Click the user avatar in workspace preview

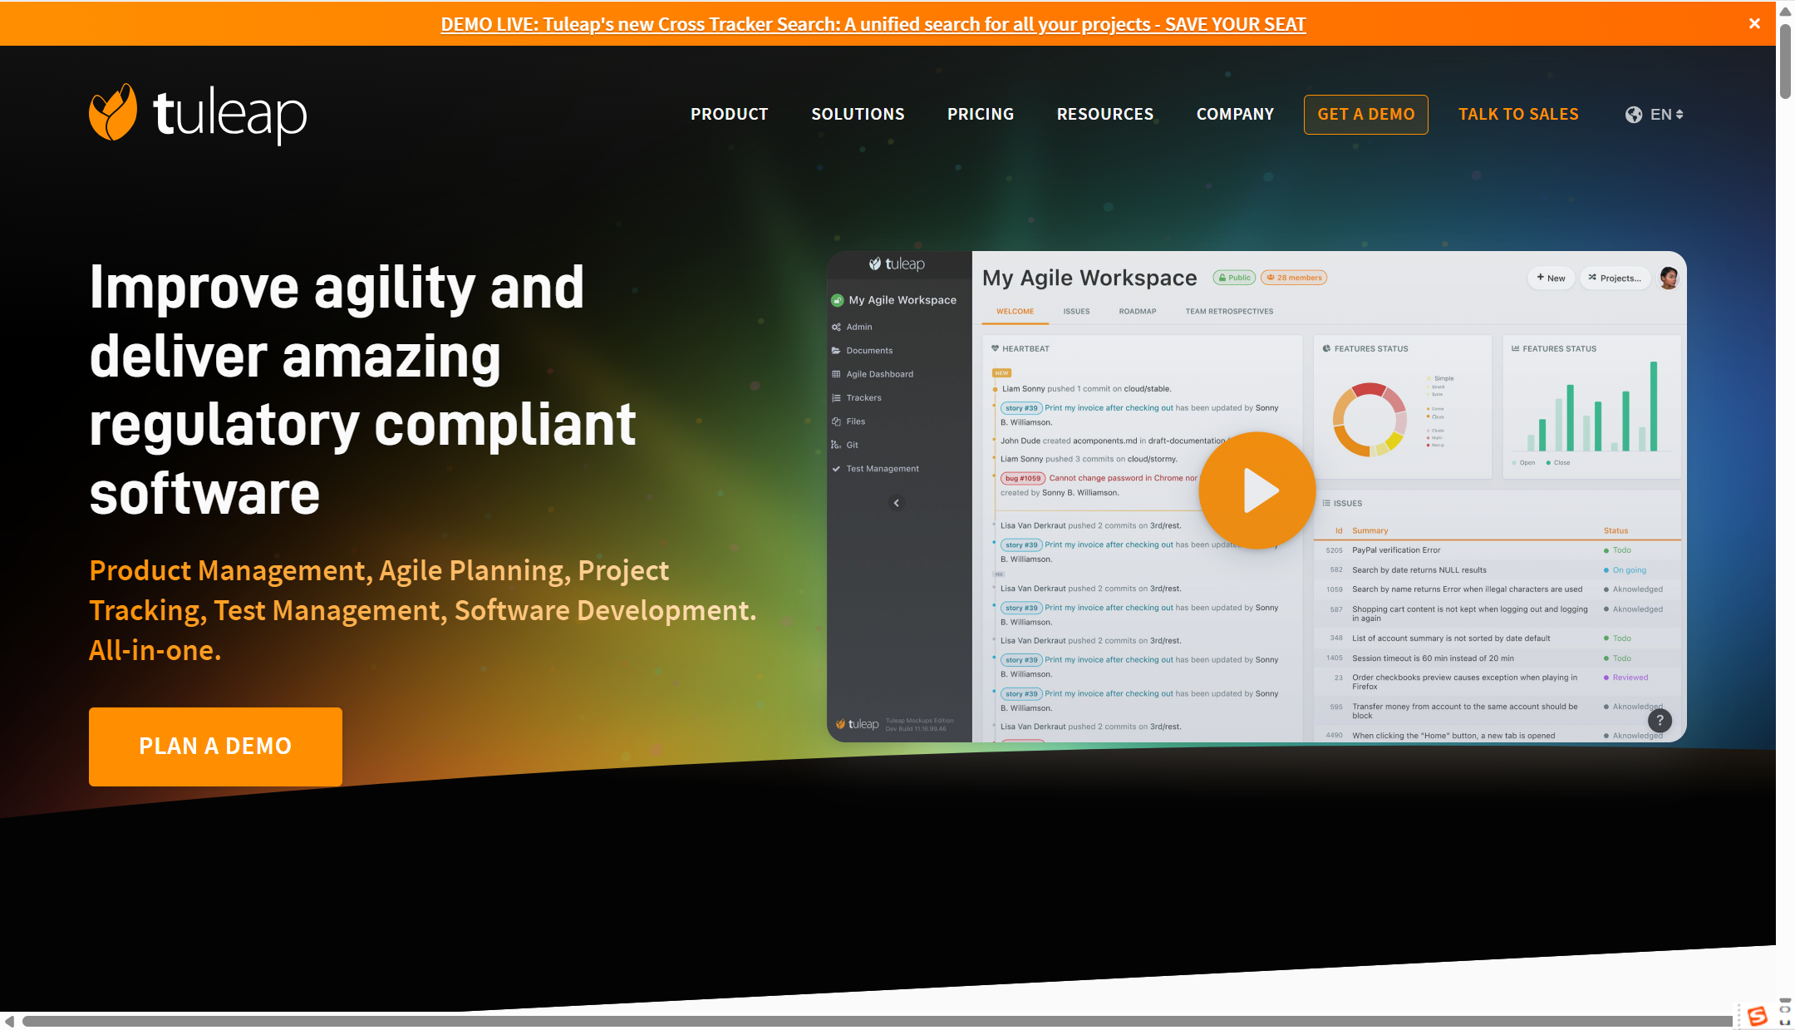coord(1668,278)
